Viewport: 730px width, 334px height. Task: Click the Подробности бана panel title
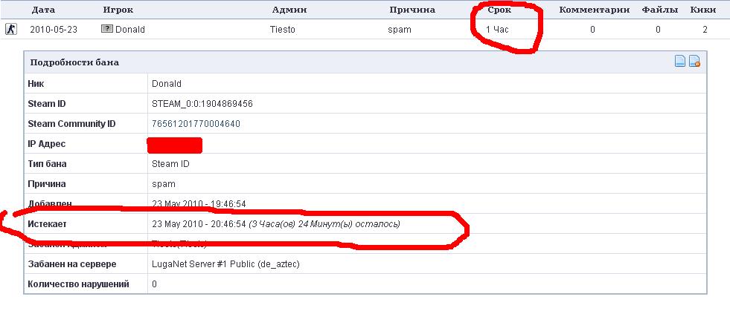74,62
